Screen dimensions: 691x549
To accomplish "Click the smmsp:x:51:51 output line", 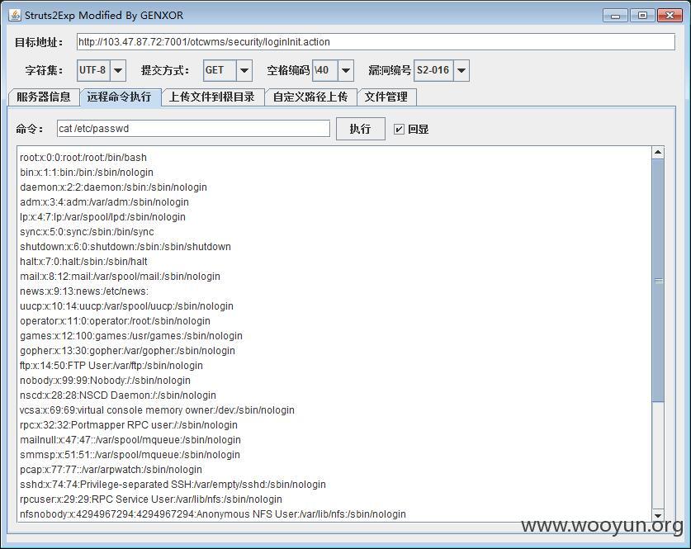I will 130,455.
